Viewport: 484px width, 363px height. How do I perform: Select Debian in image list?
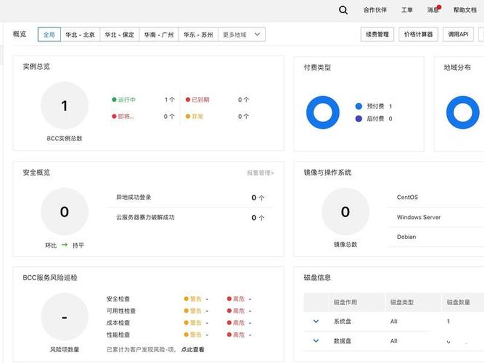coord(407,237)
